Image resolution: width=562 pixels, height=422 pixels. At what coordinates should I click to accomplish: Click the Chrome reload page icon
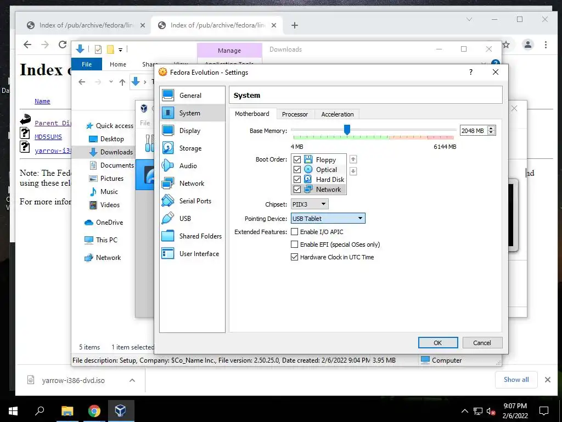tap(63, 45)
